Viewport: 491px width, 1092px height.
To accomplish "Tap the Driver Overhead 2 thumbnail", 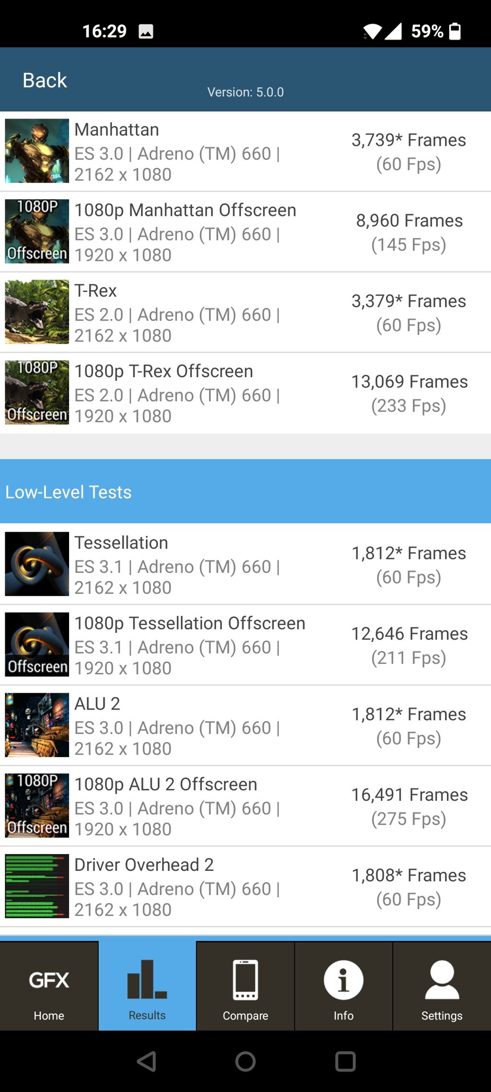I will pyautogui.click(x=37, y=886).
